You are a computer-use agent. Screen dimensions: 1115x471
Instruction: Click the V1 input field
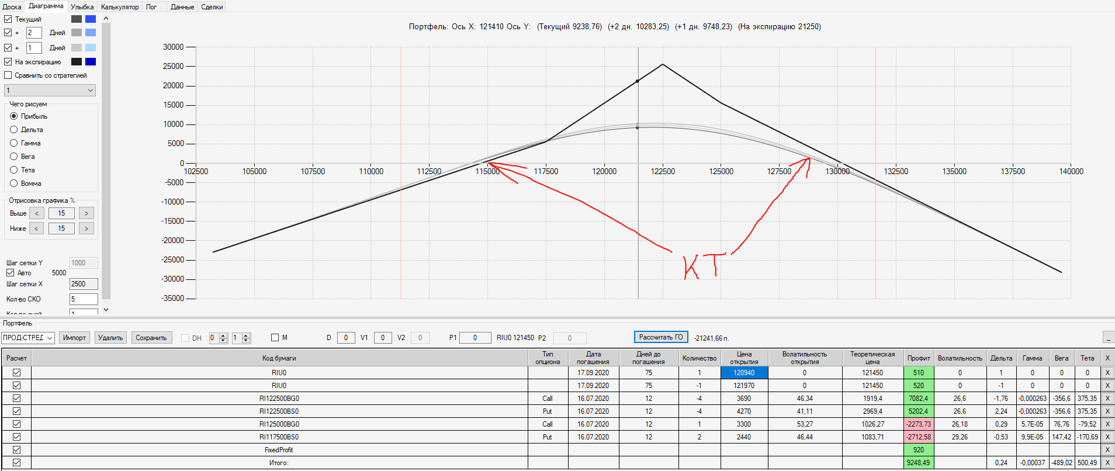pyautogui.click(x=383, y=338)
